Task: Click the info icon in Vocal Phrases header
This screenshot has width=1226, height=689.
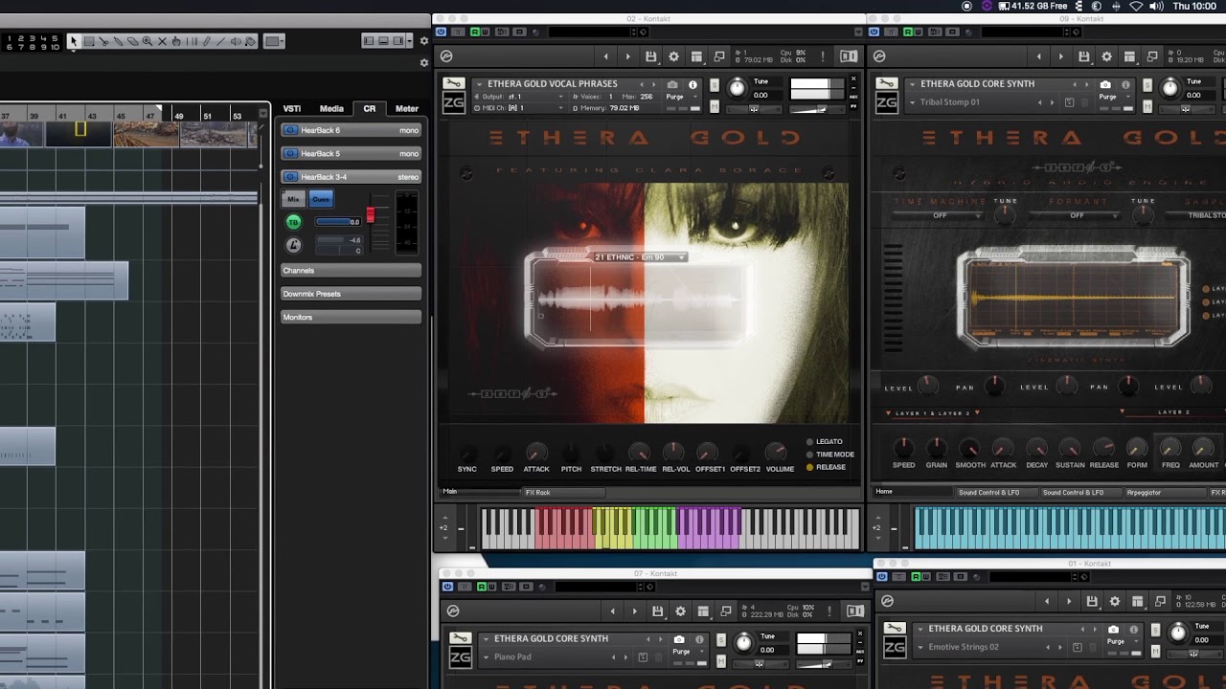Action: click(x=692, y=85)
